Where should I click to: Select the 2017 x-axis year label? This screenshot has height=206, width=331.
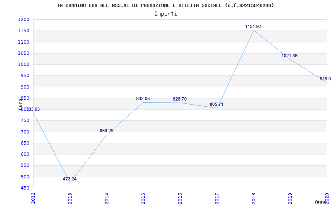point(217,198)
